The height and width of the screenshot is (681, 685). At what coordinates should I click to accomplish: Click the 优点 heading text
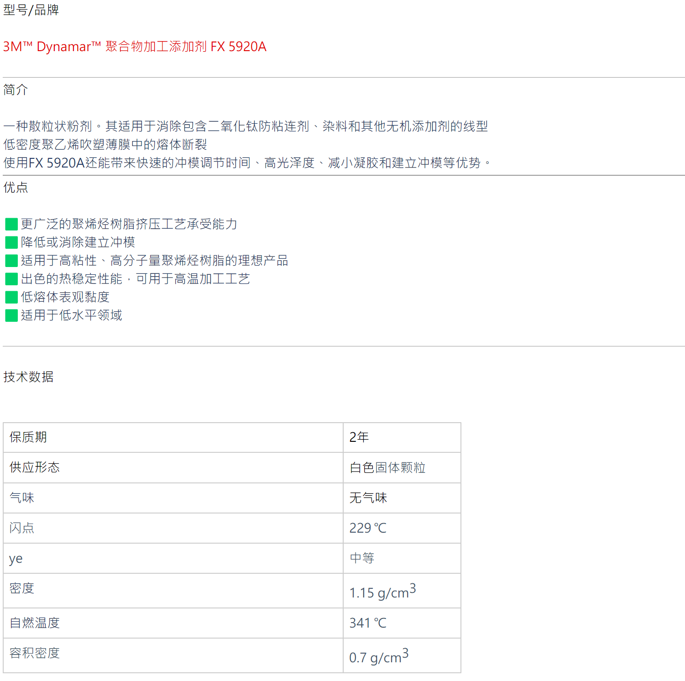click(x=15, y=188)
